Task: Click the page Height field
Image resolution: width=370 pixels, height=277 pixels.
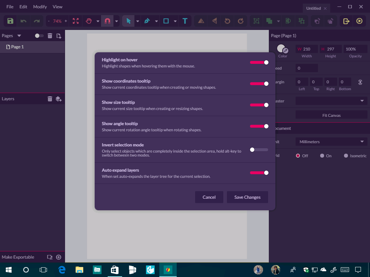Action: click(x=331, y=49)
